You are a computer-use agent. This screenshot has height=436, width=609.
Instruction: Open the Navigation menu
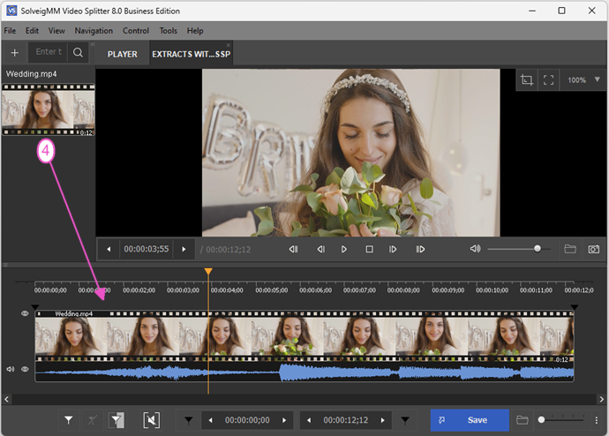click(x=94, y=30)
